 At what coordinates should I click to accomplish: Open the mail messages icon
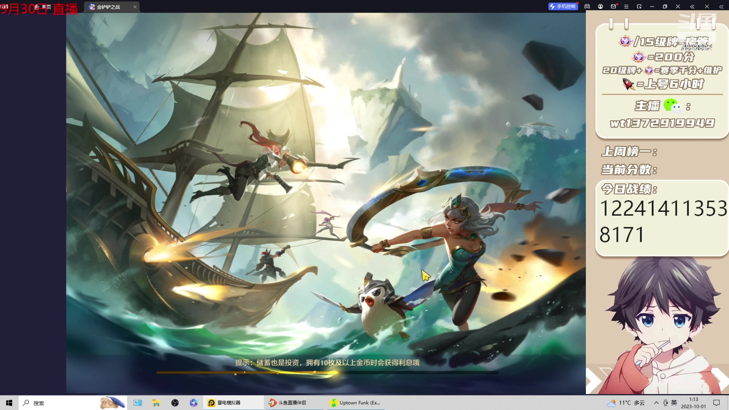coord(613,6)
